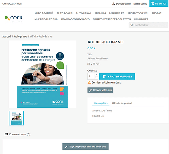Image resolution: width=169 pixels, height=154 pixels.
Task: Open DOMMAGES OUVRAGES menu category
Action: 75,19
